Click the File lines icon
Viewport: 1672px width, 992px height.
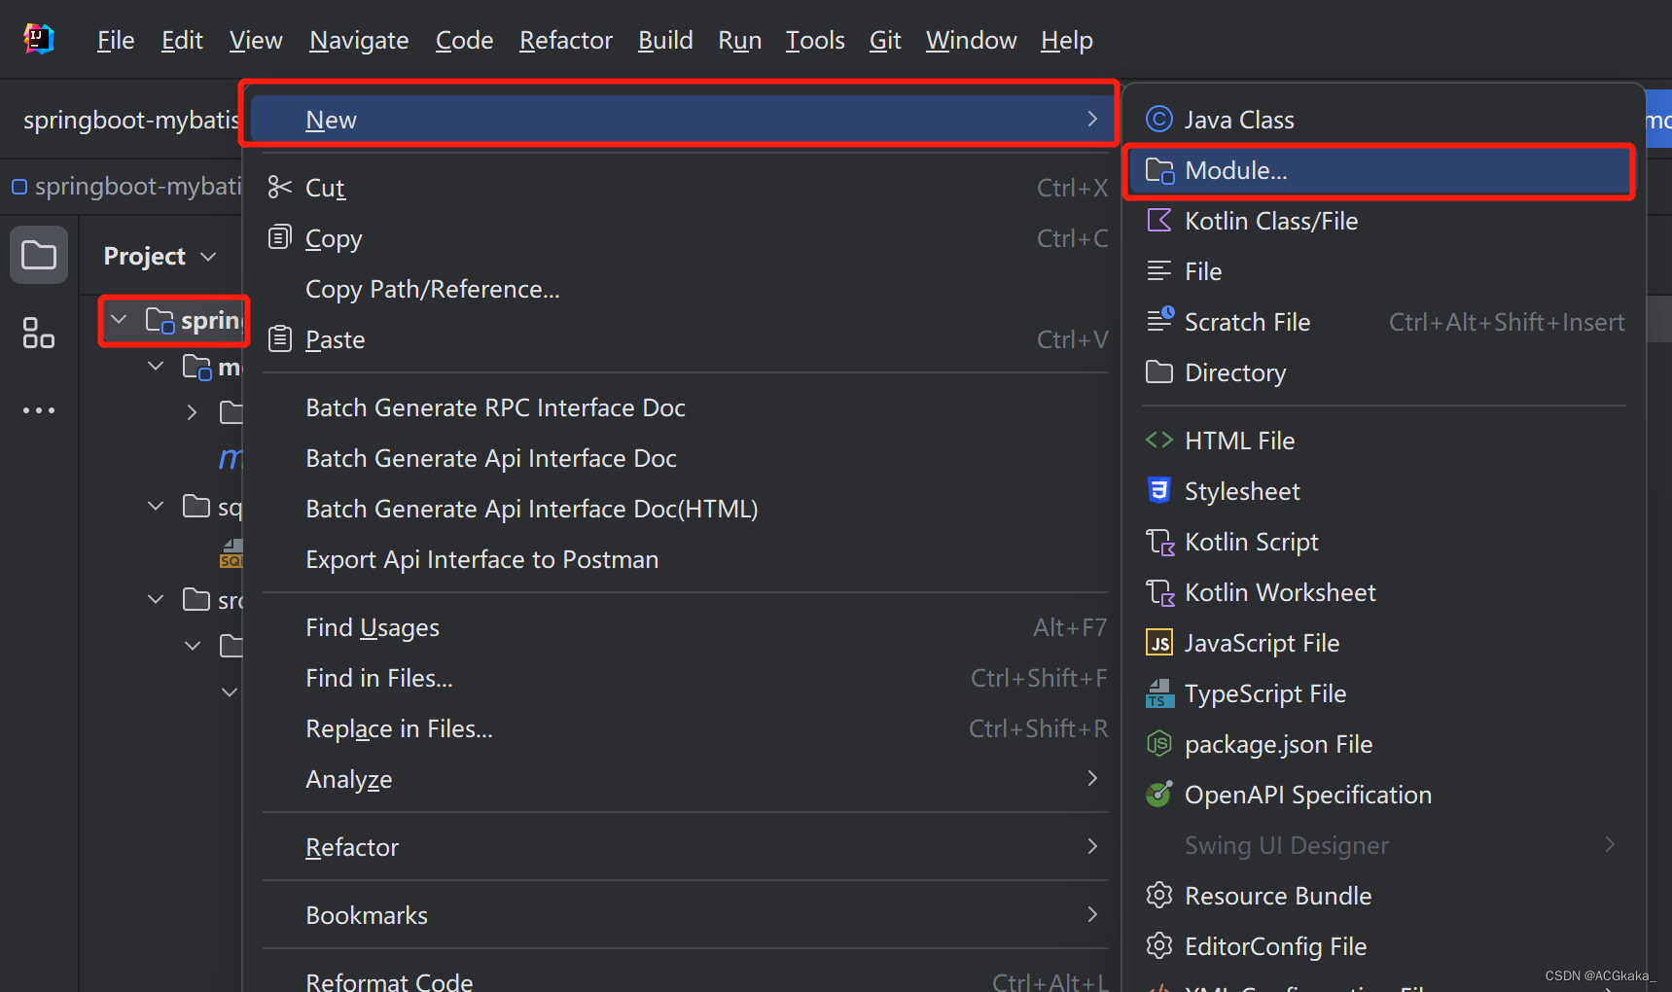[x=1158, y=271]
